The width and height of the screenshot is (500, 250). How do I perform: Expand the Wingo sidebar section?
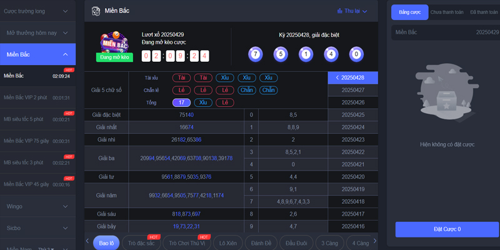[37, 206]
